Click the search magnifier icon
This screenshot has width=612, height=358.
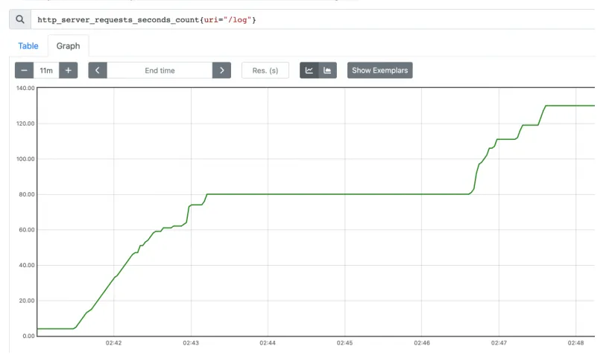[x=20, y=19]
